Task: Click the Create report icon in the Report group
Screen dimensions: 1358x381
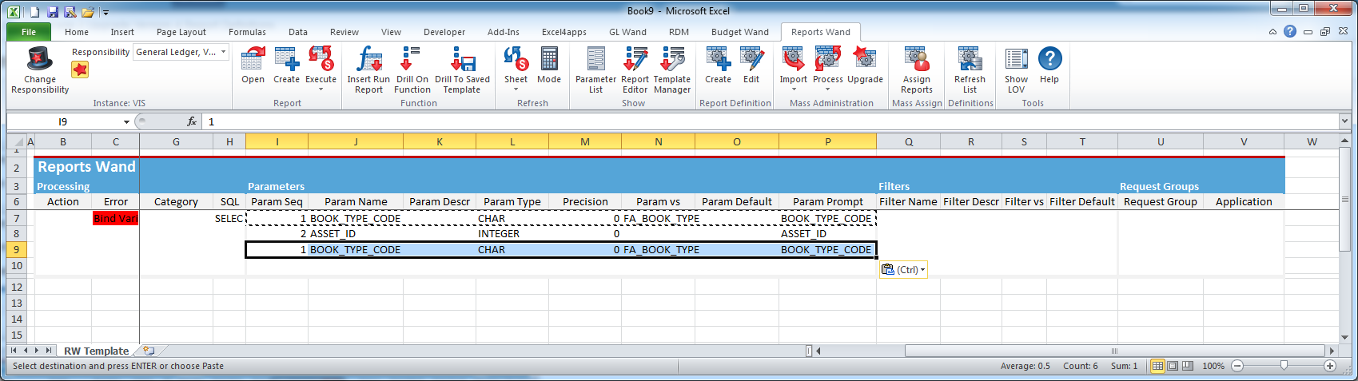Action: [286, 59]
